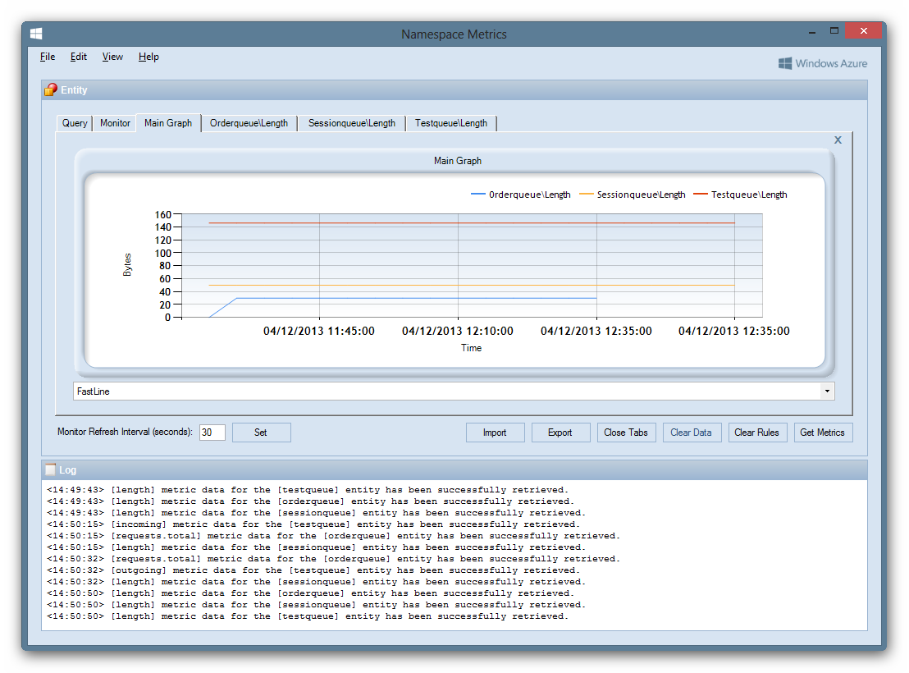Maximize the Namespace Metrics window
This screenshot has height=673, width=909.
pyautogui.click(x=834, y=30)
